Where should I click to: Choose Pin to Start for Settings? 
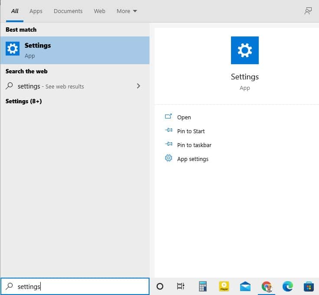pyautogui.click(x=191, y=131)
